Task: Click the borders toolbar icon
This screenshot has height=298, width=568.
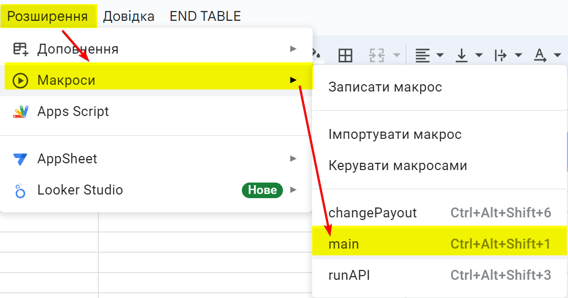Action: (345, 56)
